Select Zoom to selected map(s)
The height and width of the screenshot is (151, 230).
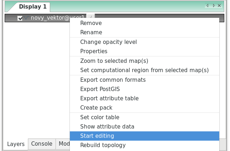point(144,61)
